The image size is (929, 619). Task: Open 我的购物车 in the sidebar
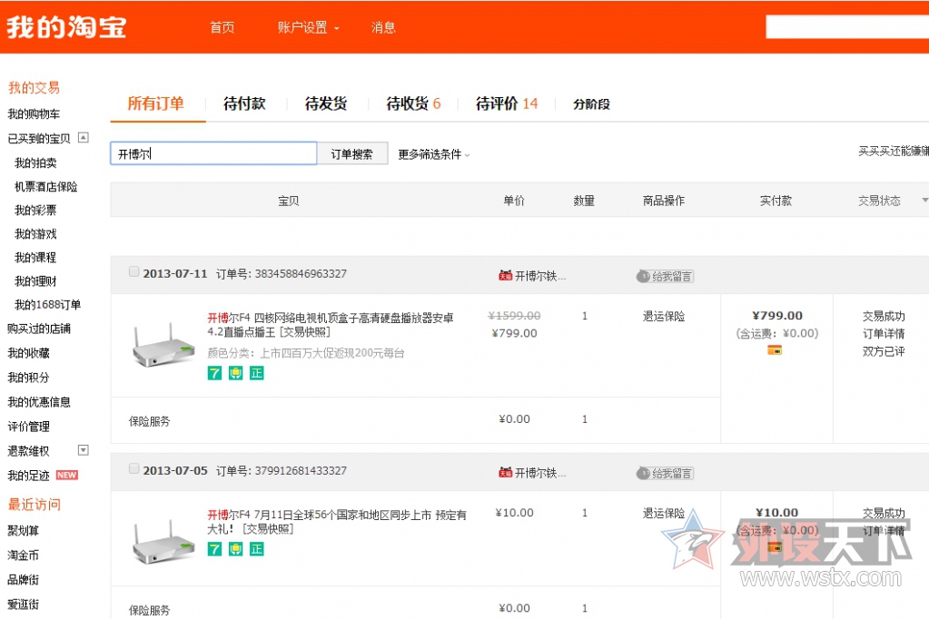coord(34,113)
